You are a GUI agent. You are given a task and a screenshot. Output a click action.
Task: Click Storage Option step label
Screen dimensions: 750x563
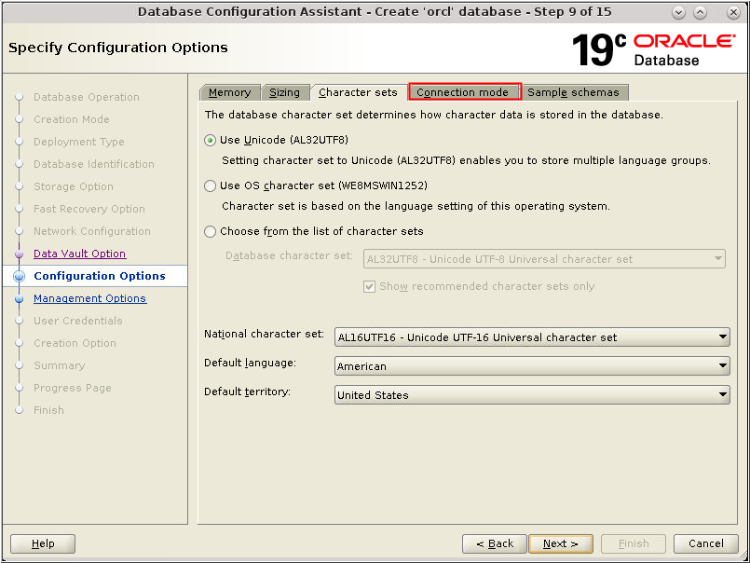point(74,186)
